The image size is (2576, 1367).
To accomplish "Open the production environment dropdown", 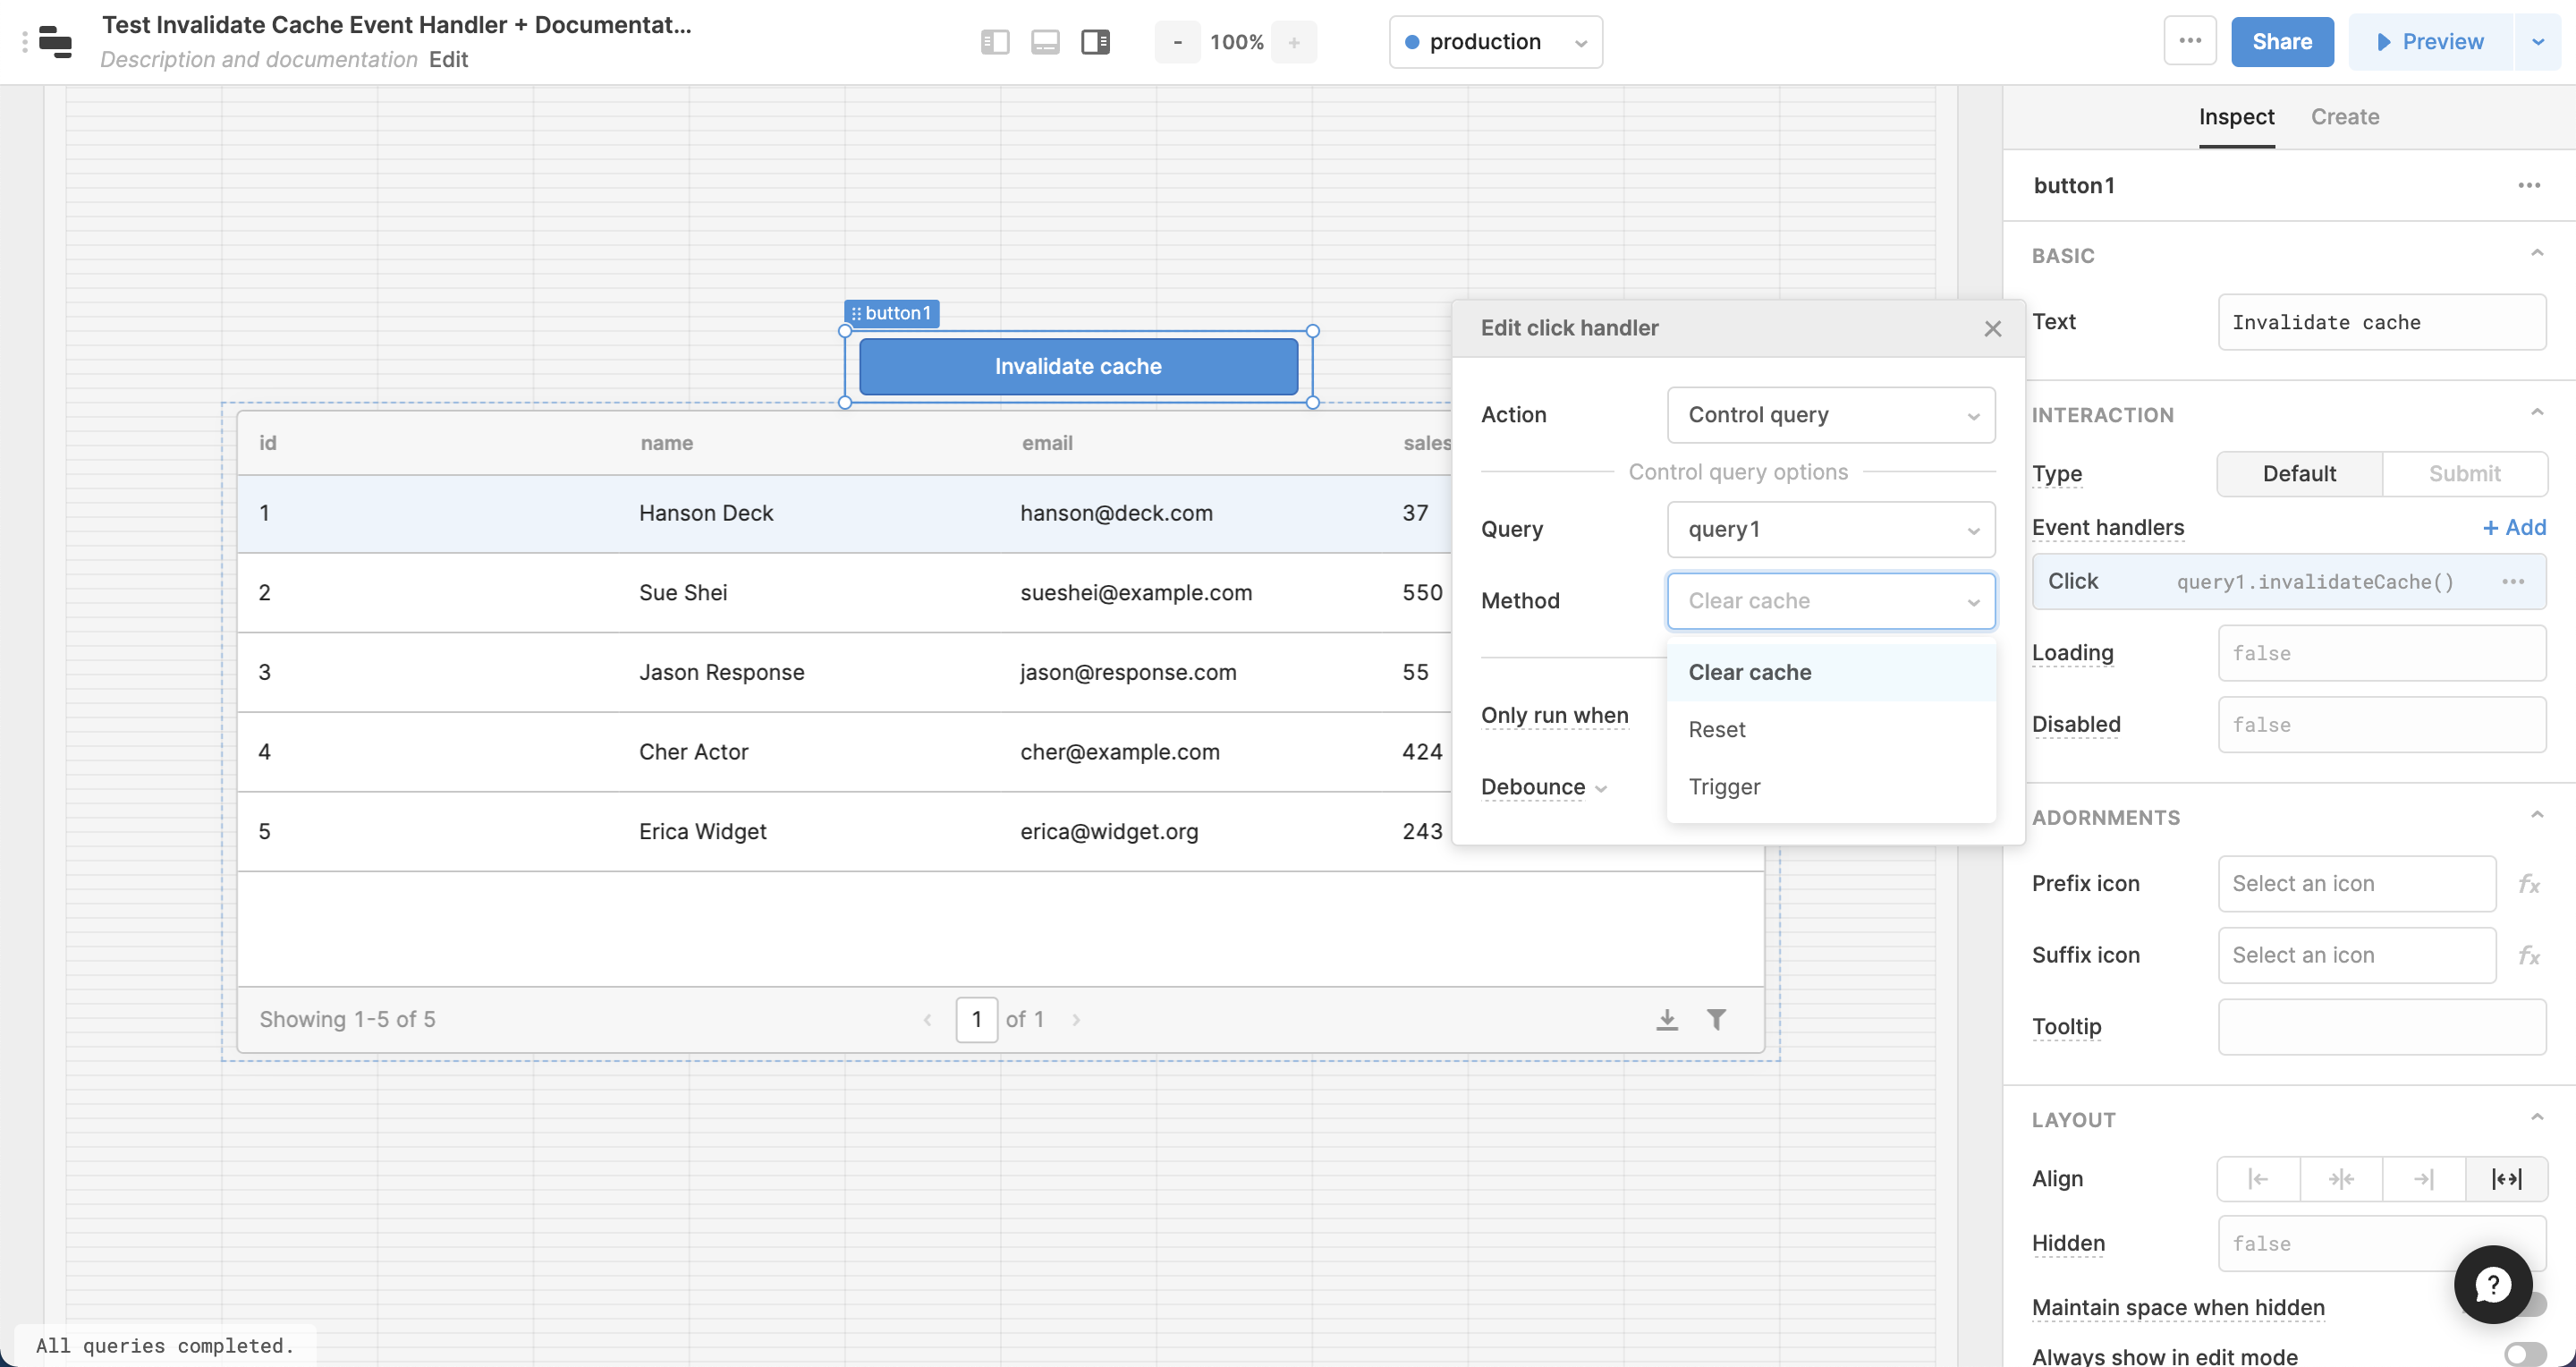I will [1495, 42].
